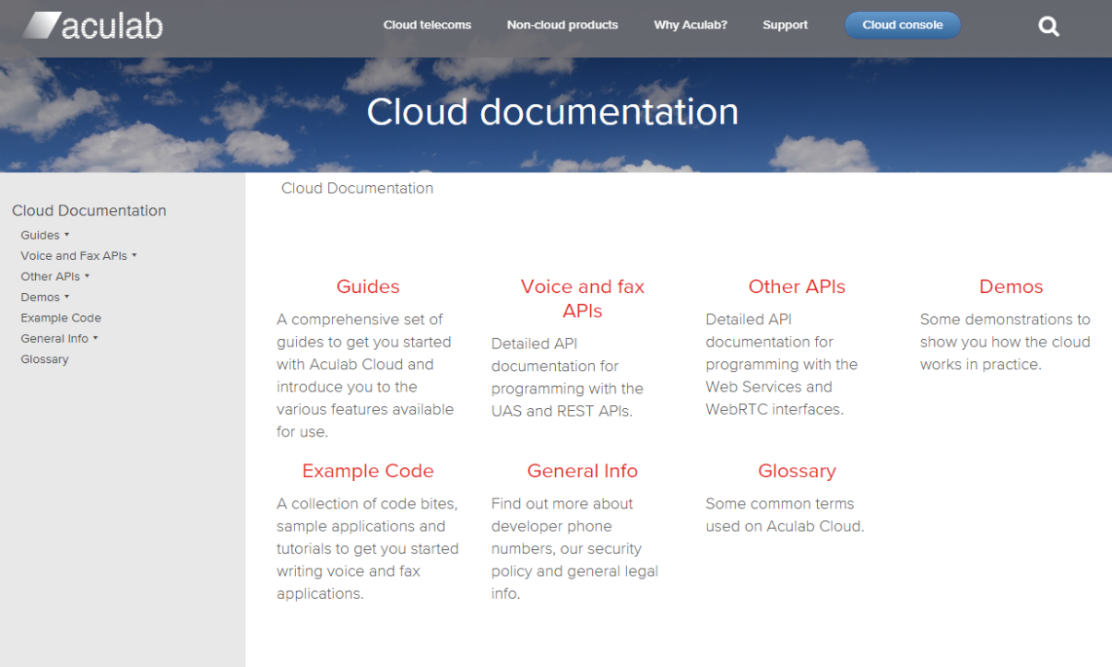
Task: Go to the Aculab logo homepage
Action: coord(93,26)
